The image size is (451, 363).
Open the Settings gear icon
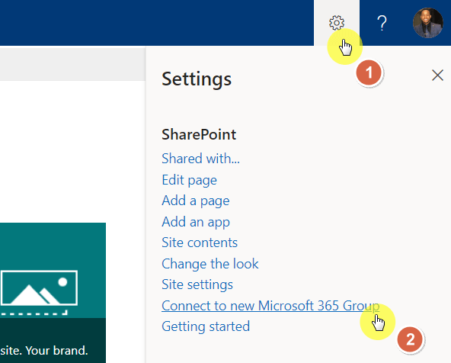(337, 23)
